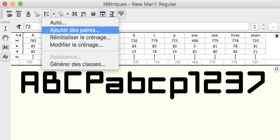280x140 pixels.
Task: Expand the dropdown arrow next to the AV classes icon
Action: pos(68,14)
